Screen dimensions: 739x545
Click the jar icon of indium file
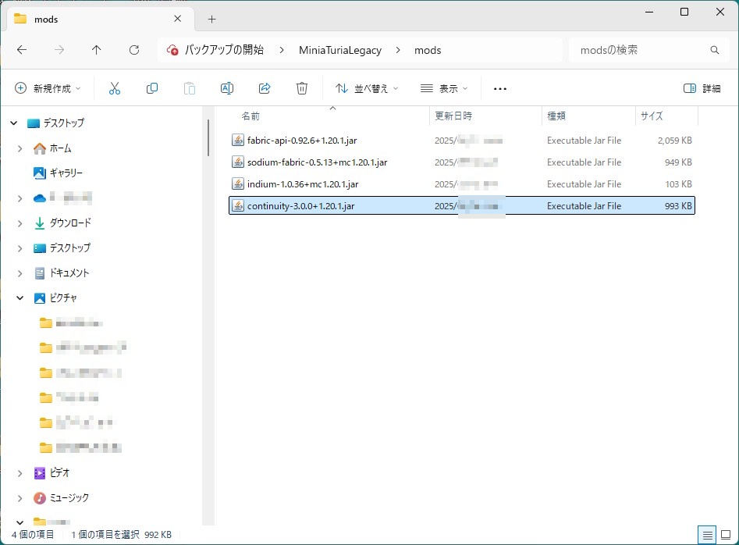pos(238,183)
